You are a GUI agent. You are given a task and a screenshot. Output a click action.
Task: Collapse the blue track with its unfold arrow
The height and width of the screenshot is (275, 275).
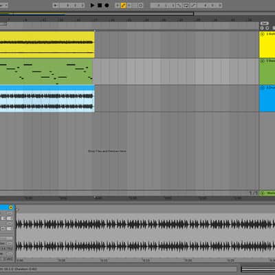point(263,87)
